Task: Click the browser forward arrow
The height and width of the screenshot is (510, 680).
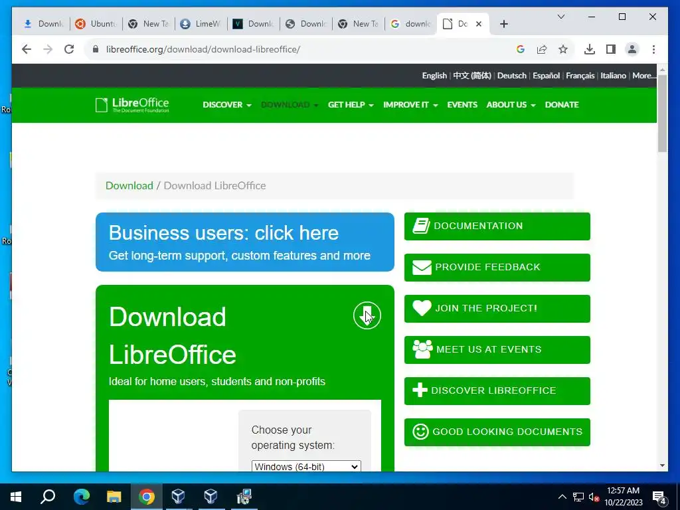Action: tap(48, 49)
